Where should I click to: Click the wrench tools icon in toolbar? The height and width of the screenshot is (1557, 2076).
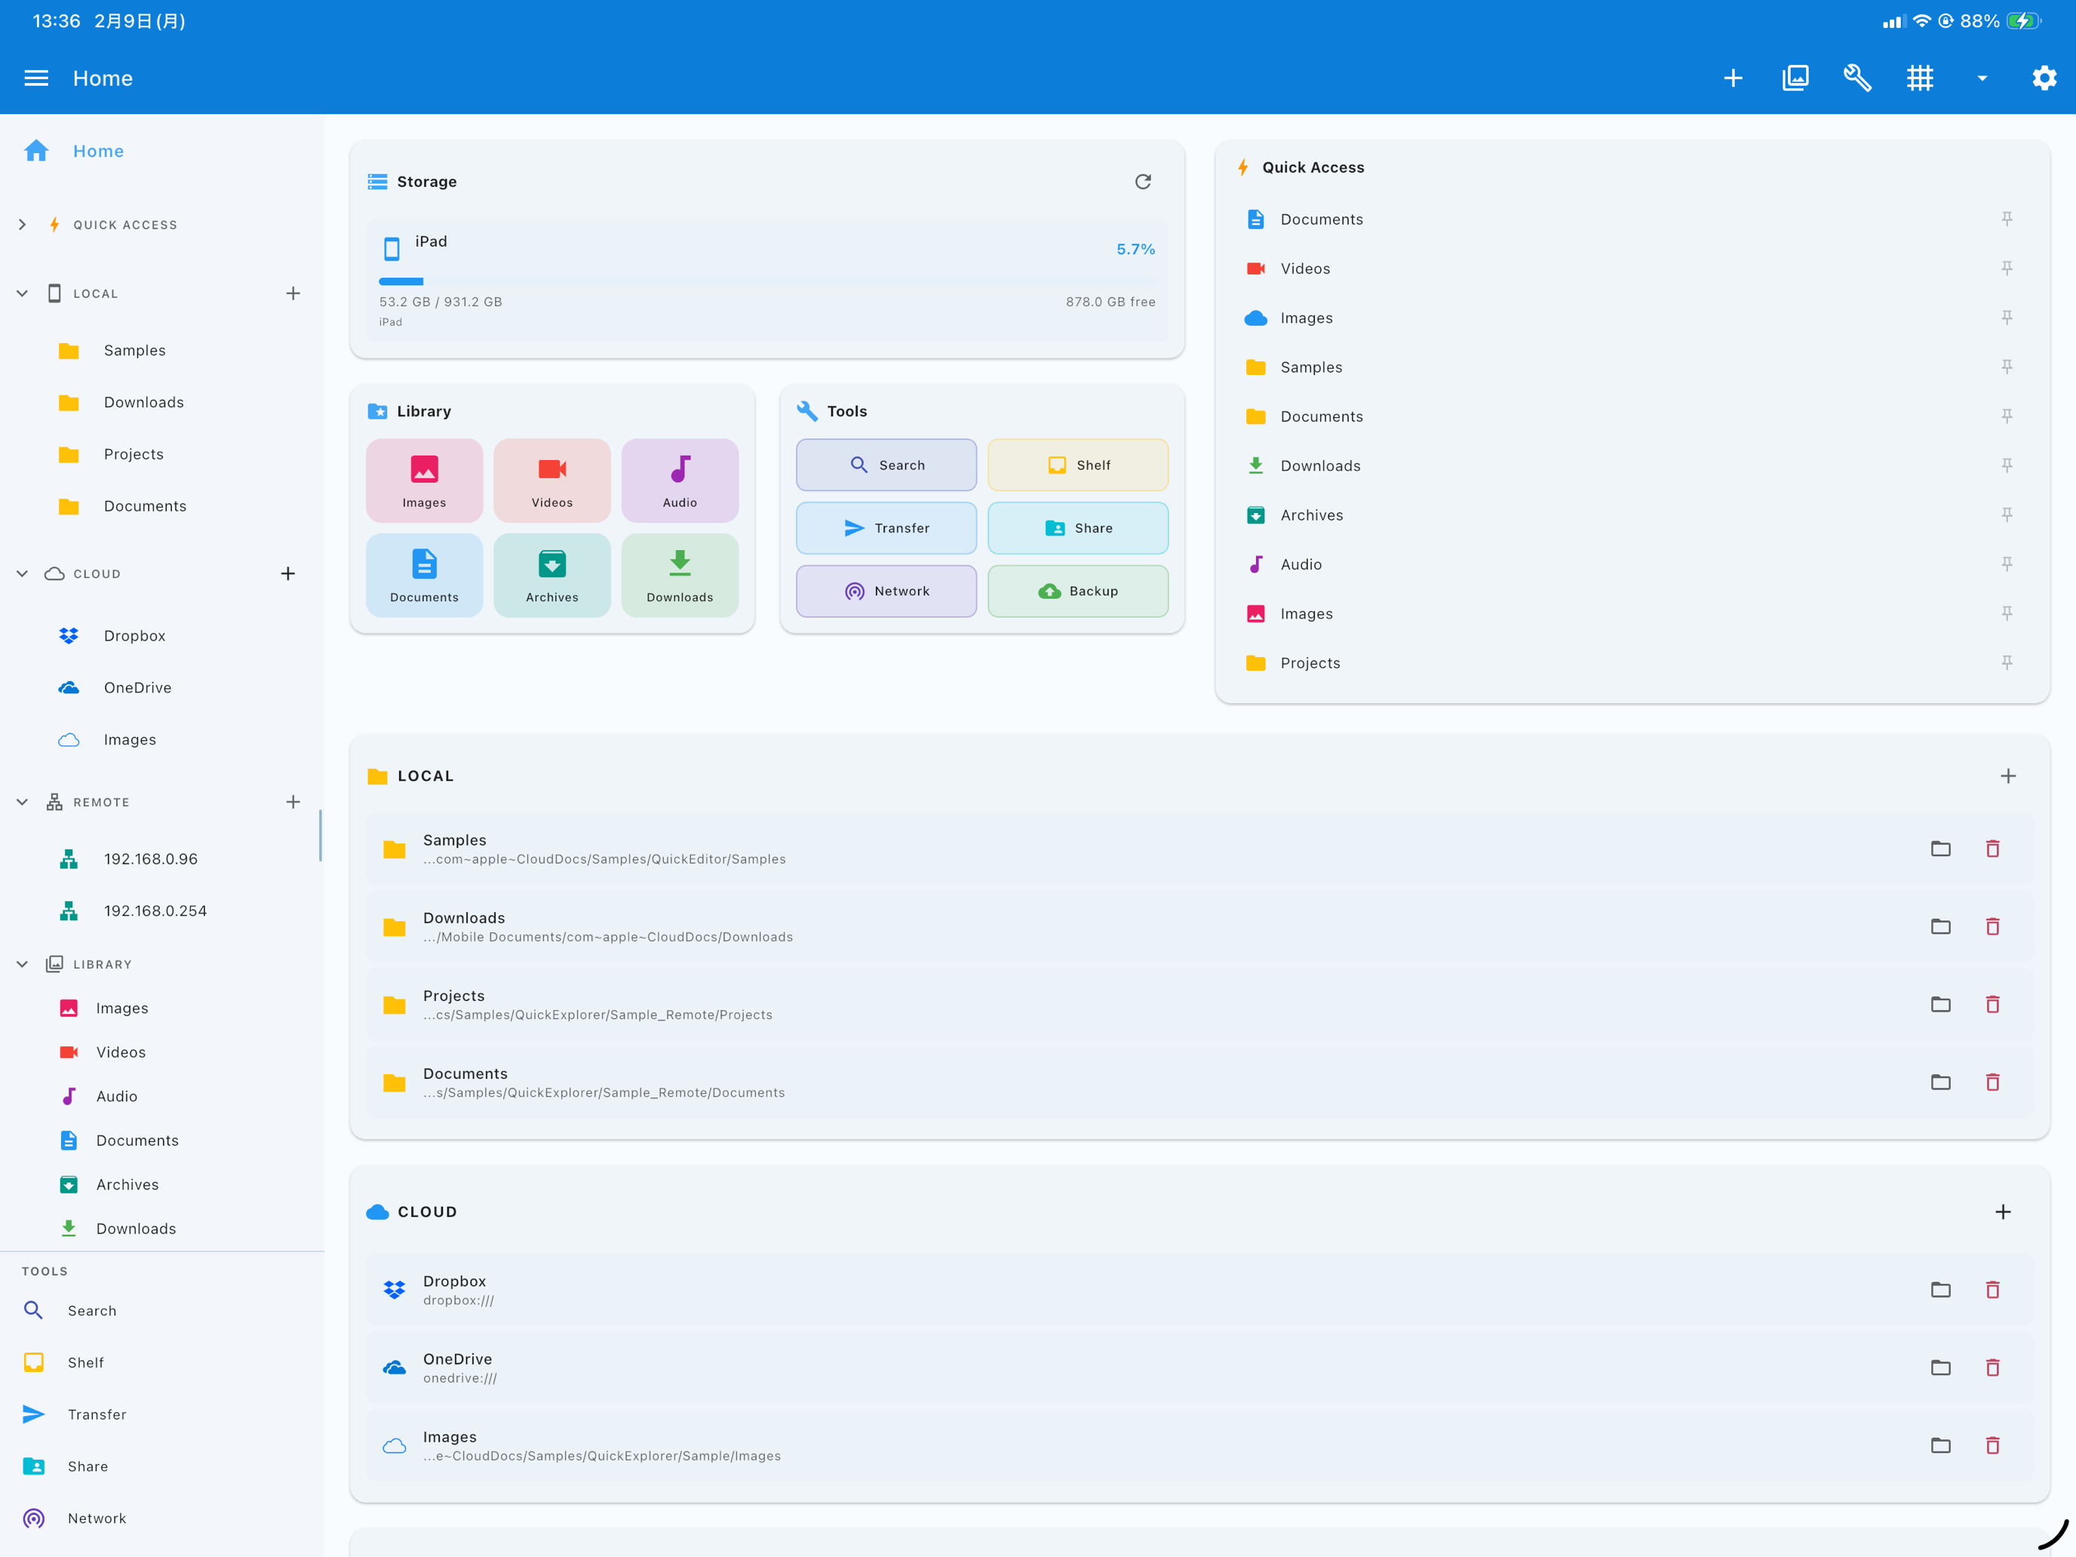point(1857,78)
